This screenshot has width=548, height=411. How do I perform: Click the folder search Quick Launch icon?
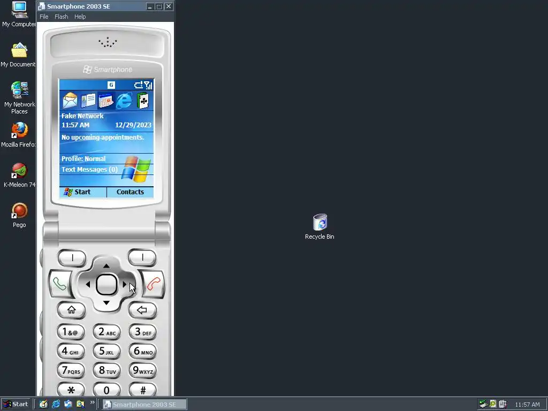pos(80,404)
